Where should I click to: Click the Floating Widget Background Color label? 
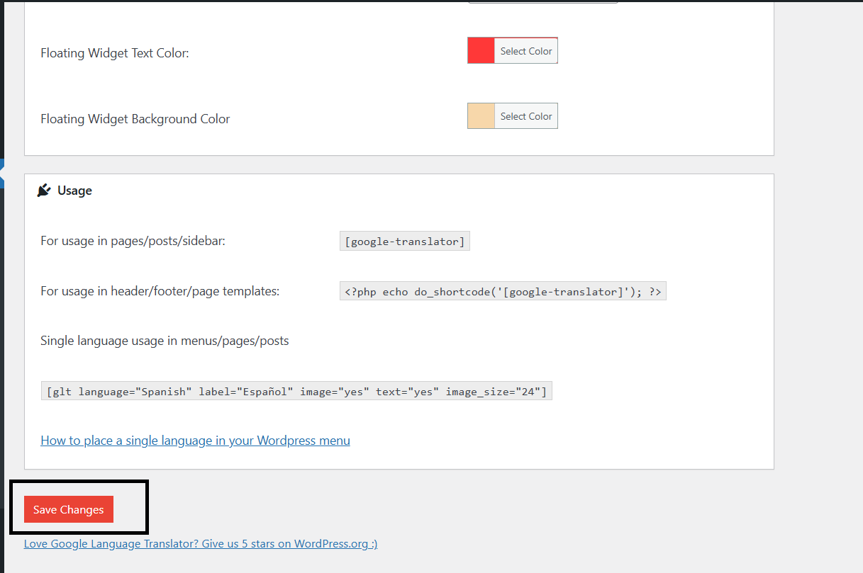(135, 119)
